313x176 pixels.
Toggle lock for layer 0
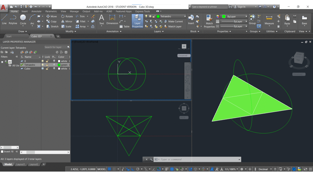(x=47, y=61)
